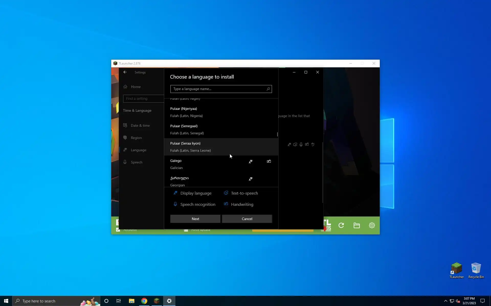Open the TLauncher folder icon

[x=356, y=225]
